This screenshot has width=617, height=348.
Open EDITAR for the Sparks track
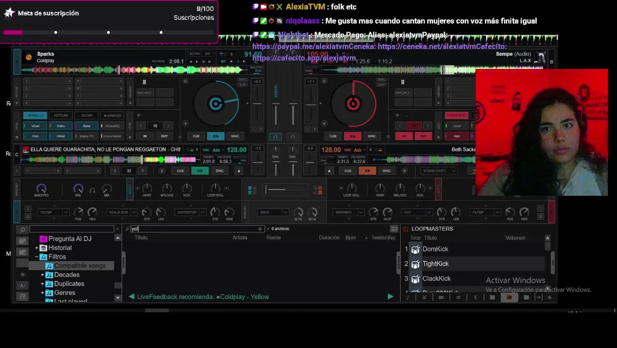pos(195,54)
